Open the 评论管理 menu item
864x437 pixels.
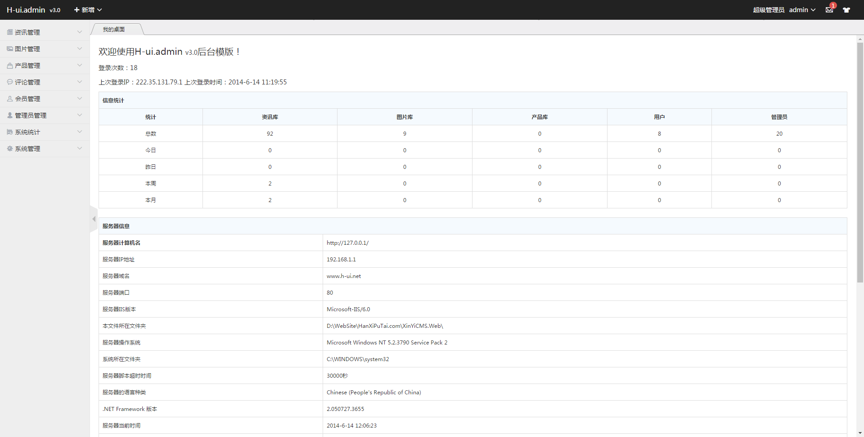(45, 82)
